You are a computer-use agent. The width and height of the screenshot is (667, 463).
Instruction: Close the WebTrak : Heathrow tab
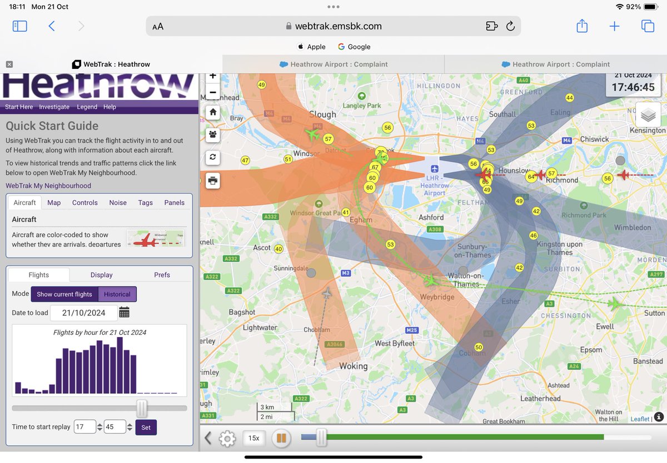[x=9, y=64]
